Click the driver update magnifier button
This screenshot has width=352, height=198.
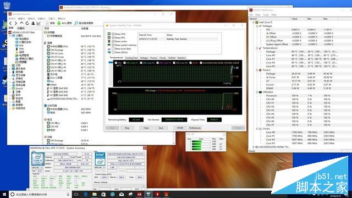coord(84,23)
